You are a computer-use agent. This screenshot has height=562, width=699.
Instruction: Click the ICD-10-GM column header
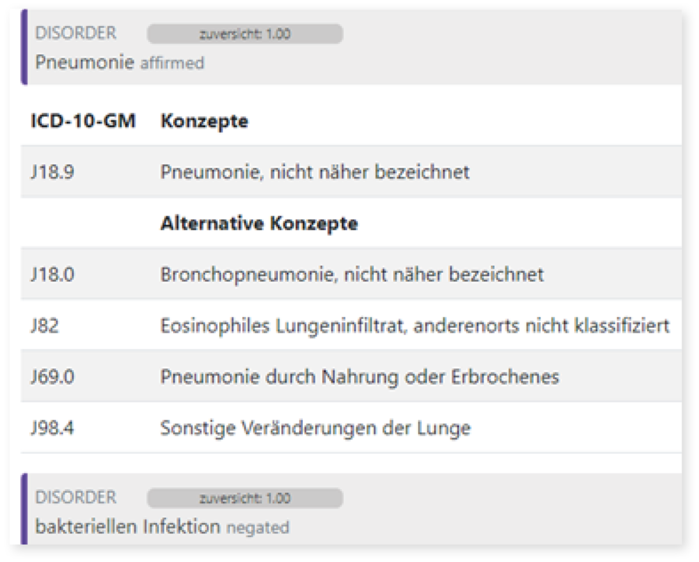point(83,121)
